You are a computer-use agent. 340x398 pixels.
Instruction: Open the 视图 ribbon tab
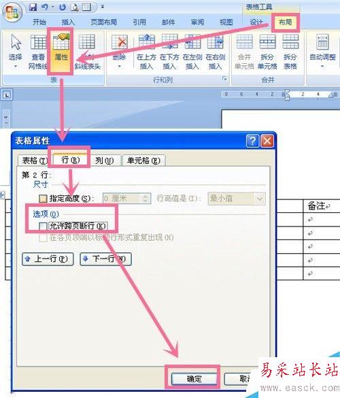(226, 22)
